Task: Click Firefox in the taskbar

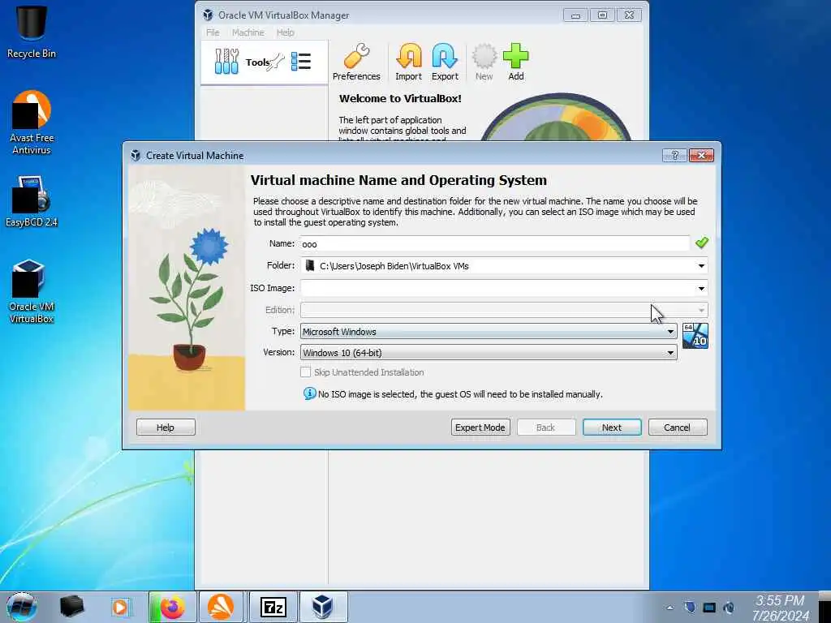Action: [173, 607]
